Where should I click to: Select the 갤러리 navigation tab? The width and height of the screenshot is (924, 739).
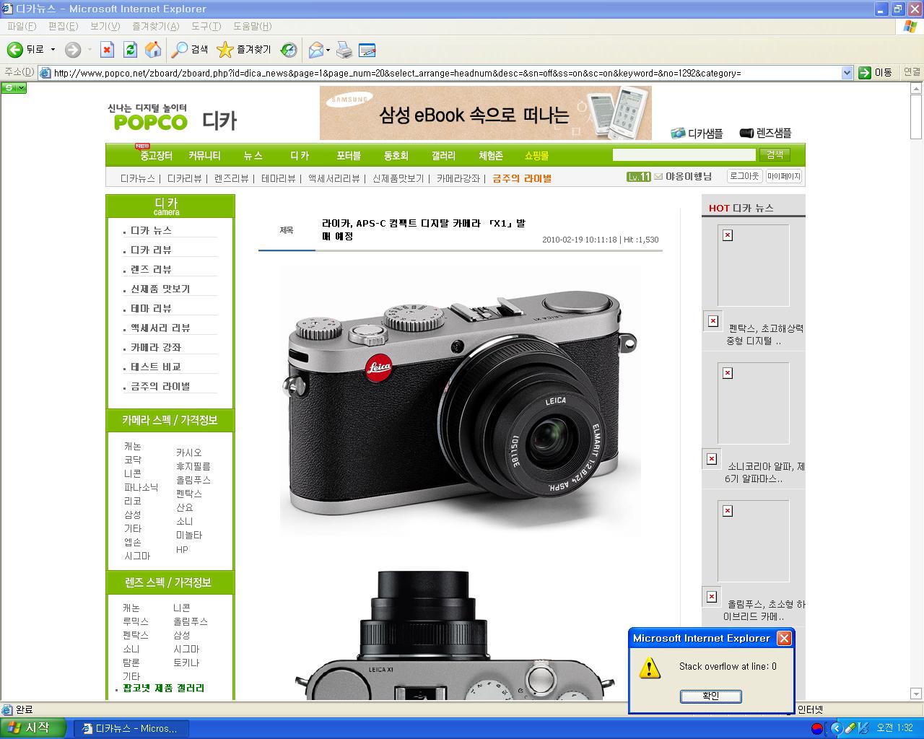pyautogui.click(x=443, y=156)
